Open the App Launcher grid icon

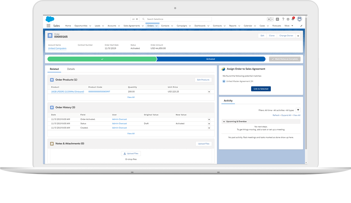(x=48, y=26)
